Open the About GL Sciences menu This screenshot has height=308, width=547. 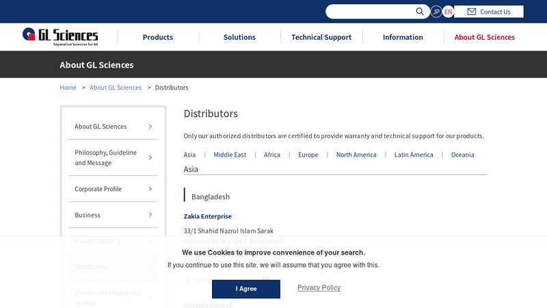485,37
